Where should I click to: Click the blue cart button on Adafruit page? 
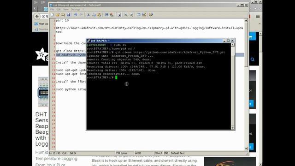pyautogui.click(x=253, y=37)
